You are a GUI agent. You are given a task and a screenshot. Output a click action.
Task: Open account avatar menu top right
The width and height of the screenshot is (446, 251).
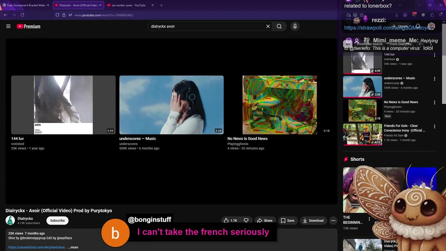(x=431, y=26)
